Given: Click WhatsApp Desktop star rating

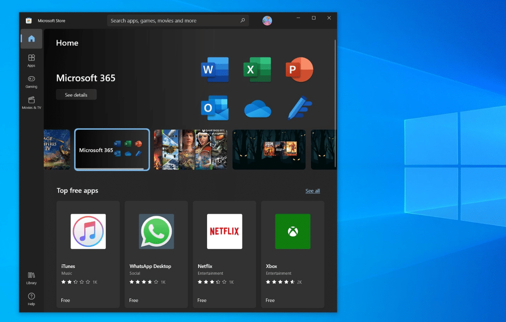Looking at the screenshot, I should coord(144,282).
